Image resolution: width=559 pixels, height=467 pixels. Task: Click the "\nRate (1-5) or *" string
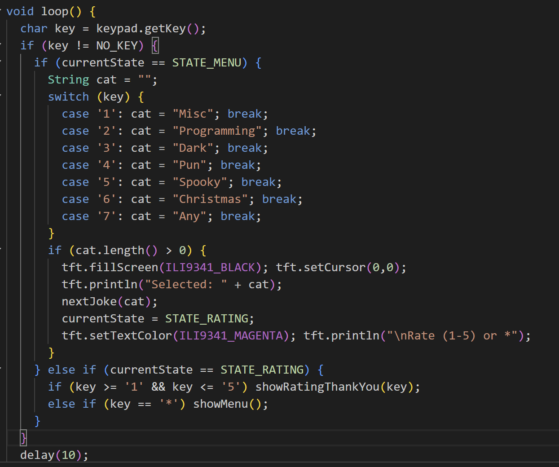pyautogui.click(x=452, y=335)
